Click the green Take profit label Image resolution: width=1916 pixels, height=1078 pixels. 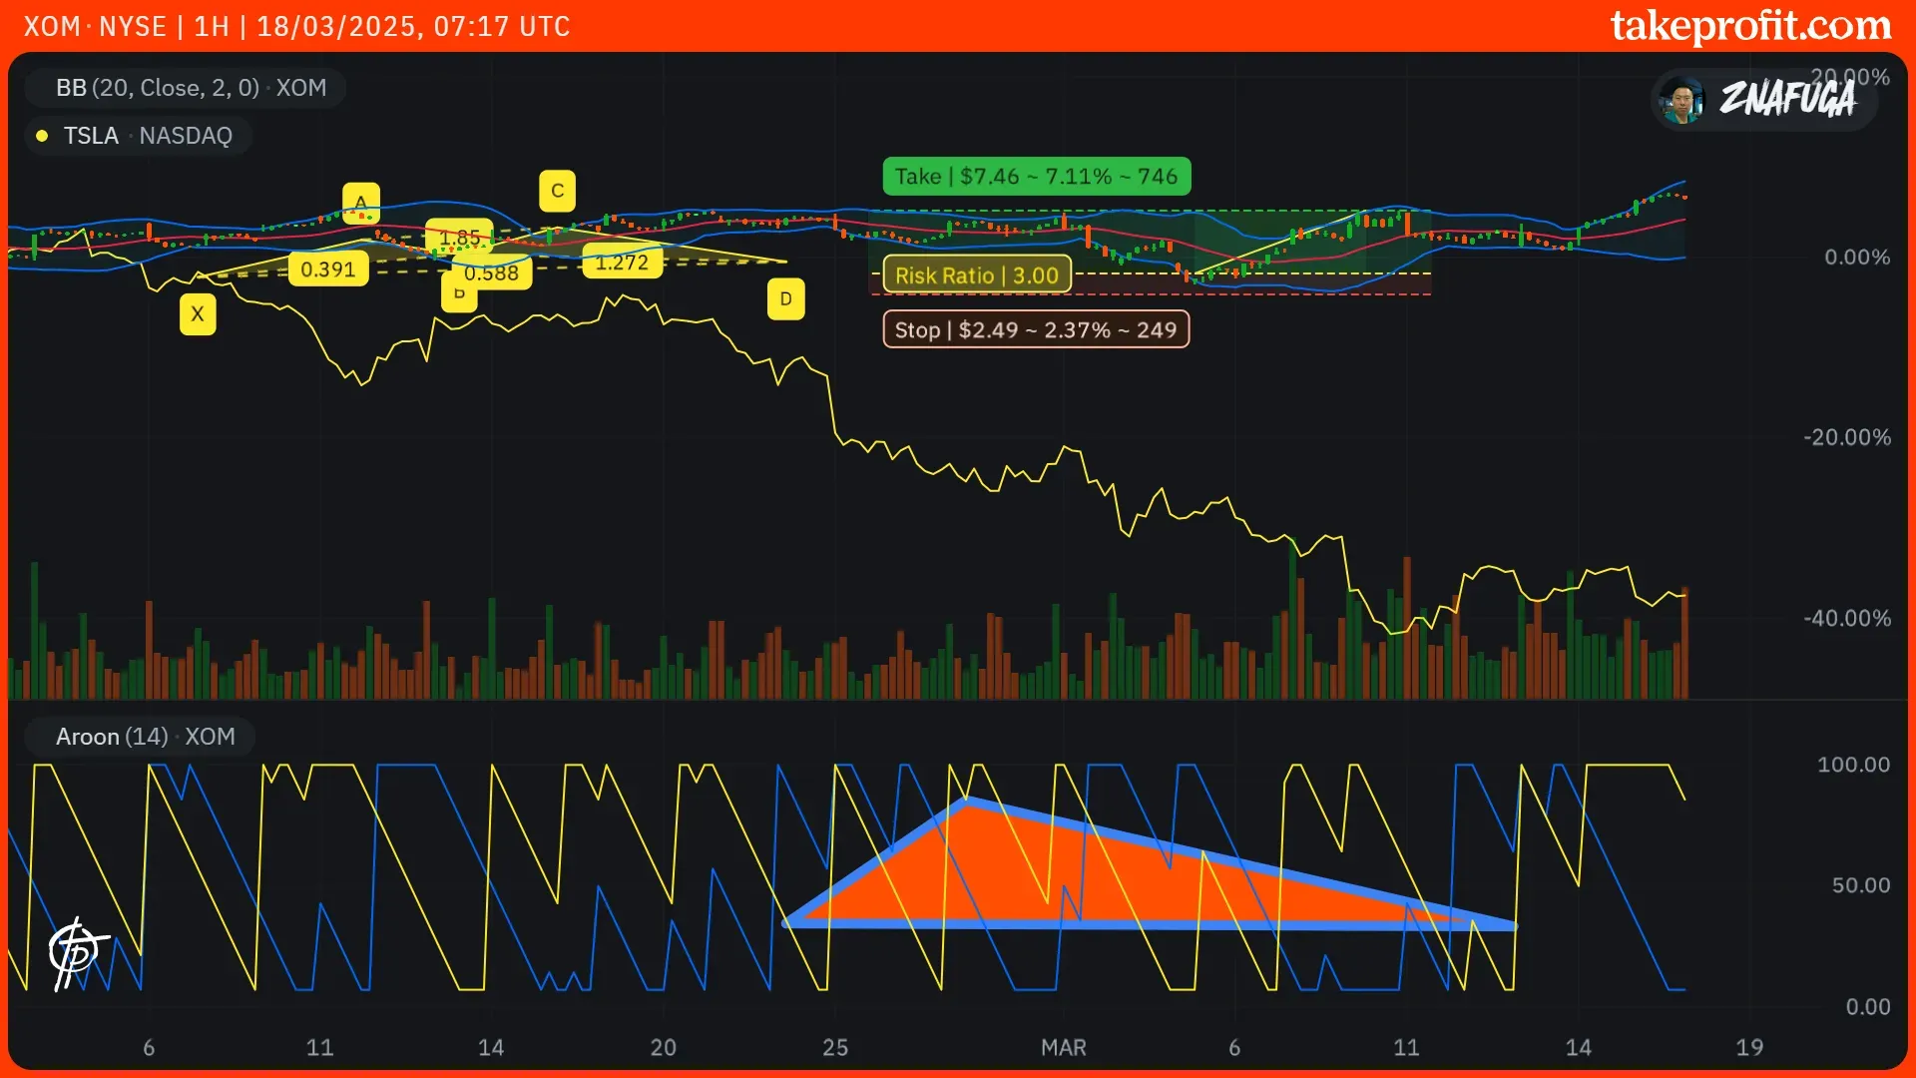coord(1036,177)
